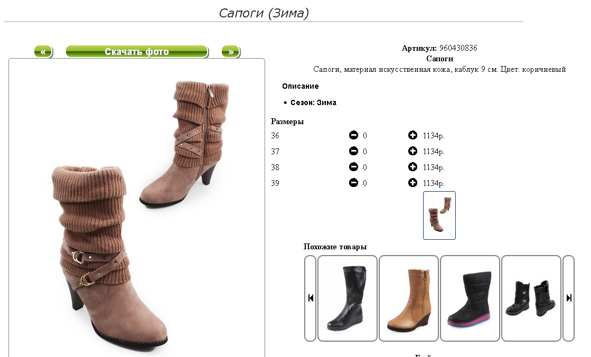Screen dimensions: 591x357
Task: Click the large brown boots photo
Action: click(137, 211)
